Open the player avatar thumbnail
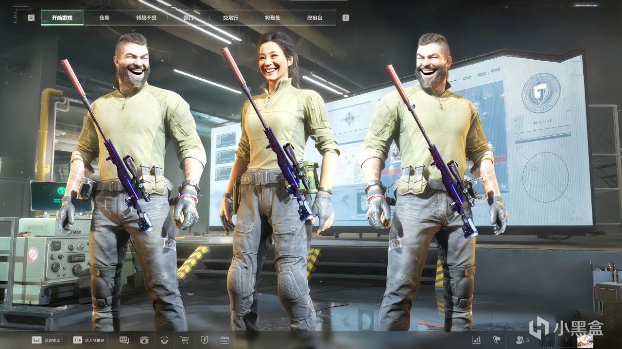The height and width of the screenshot is (349, 622). pyautogui.click(x=585, y=341)
